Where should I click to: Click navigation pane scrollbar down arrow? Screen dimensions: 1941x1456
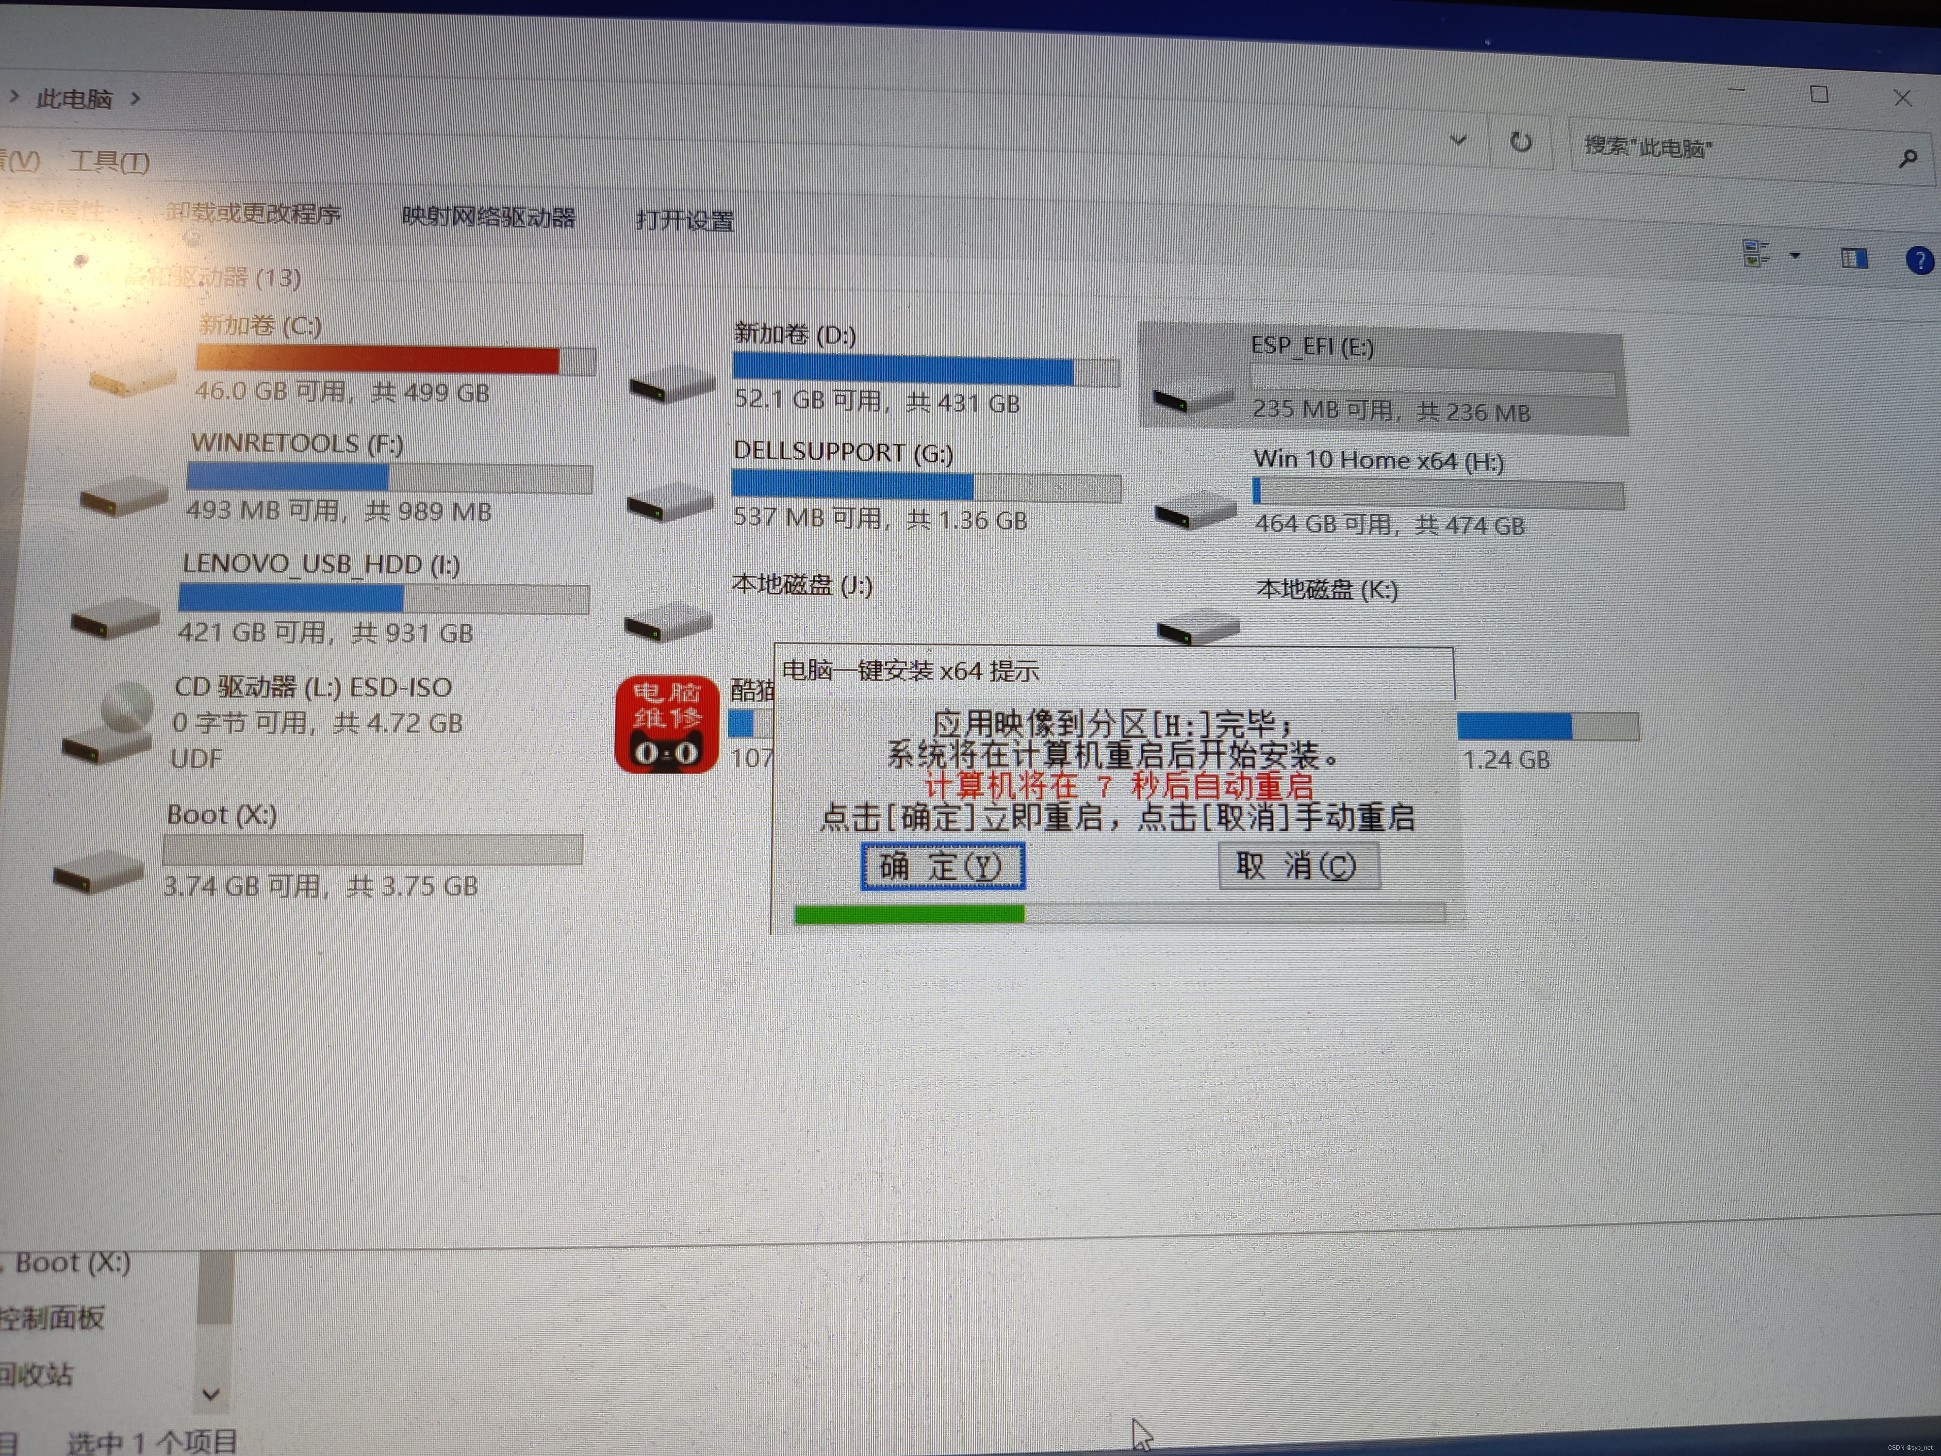tap(211, 1394)
